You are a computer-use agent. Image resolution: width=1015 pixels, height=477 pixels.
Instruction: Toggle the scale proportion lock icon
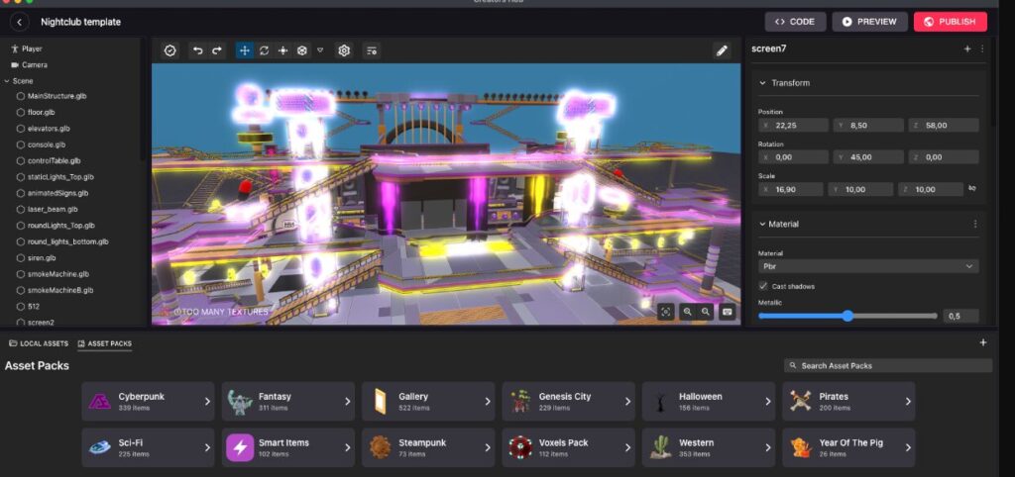coord(971,189)
